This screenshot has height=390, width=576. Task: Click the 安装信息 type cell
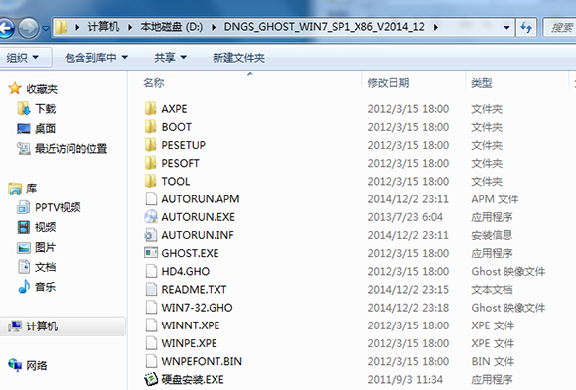[492, 235]
